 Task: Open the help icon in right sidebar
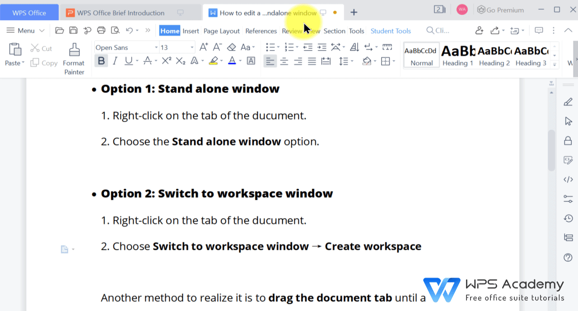pyautogui.click(x=568, y=257)
